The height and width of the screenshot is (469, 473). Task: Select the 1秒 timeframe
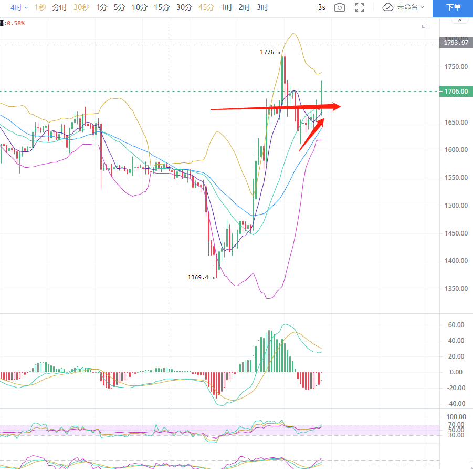(x=40, y=7)
